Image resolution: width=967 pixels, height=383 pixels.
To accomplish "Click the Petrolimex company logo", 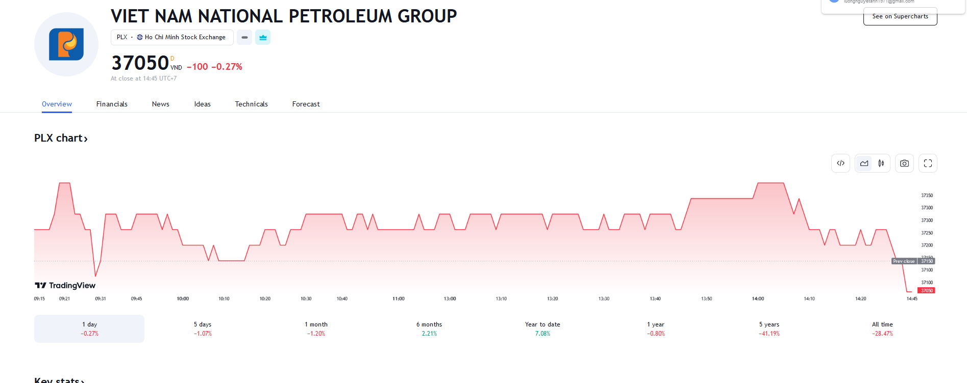I will [66, 44].
